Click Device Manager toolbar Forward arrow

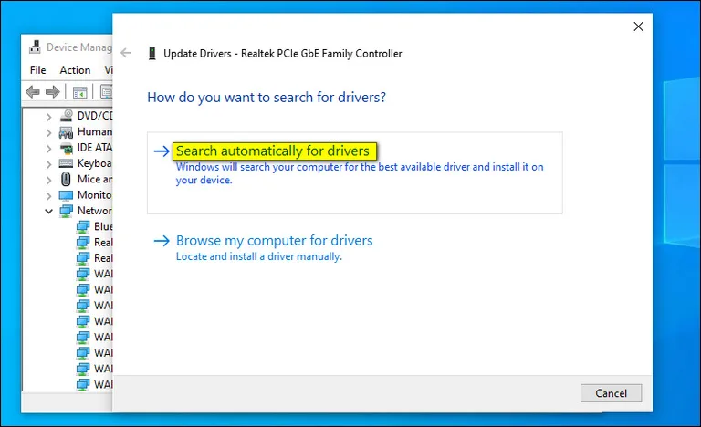53,92
